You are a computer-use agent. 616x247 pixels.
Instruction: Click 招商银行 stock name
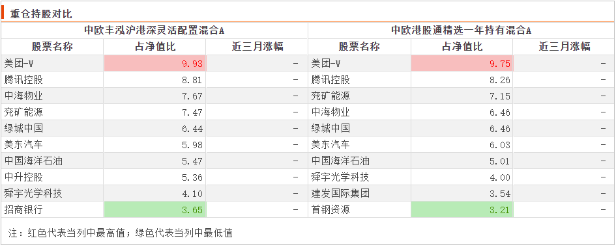pyautogui.click(x=23, y=210)
